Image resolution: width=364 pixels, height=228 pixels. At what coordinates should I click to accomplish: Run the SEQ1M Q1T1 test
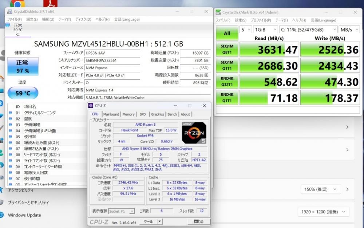tap(227, 65)
